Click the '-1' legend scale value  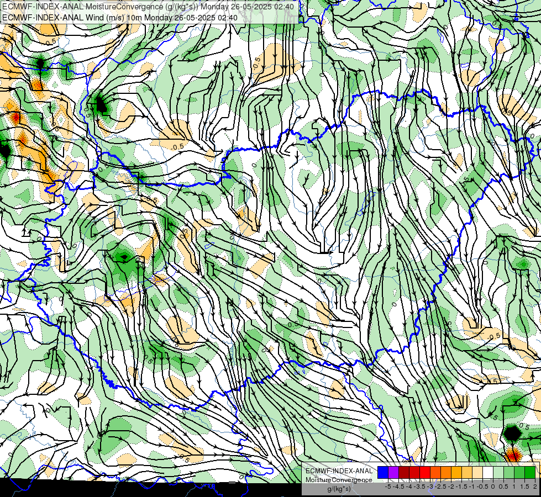pos(472,487)
